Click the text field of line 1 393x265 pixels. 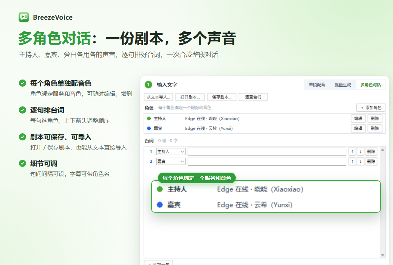pos(267,151)
